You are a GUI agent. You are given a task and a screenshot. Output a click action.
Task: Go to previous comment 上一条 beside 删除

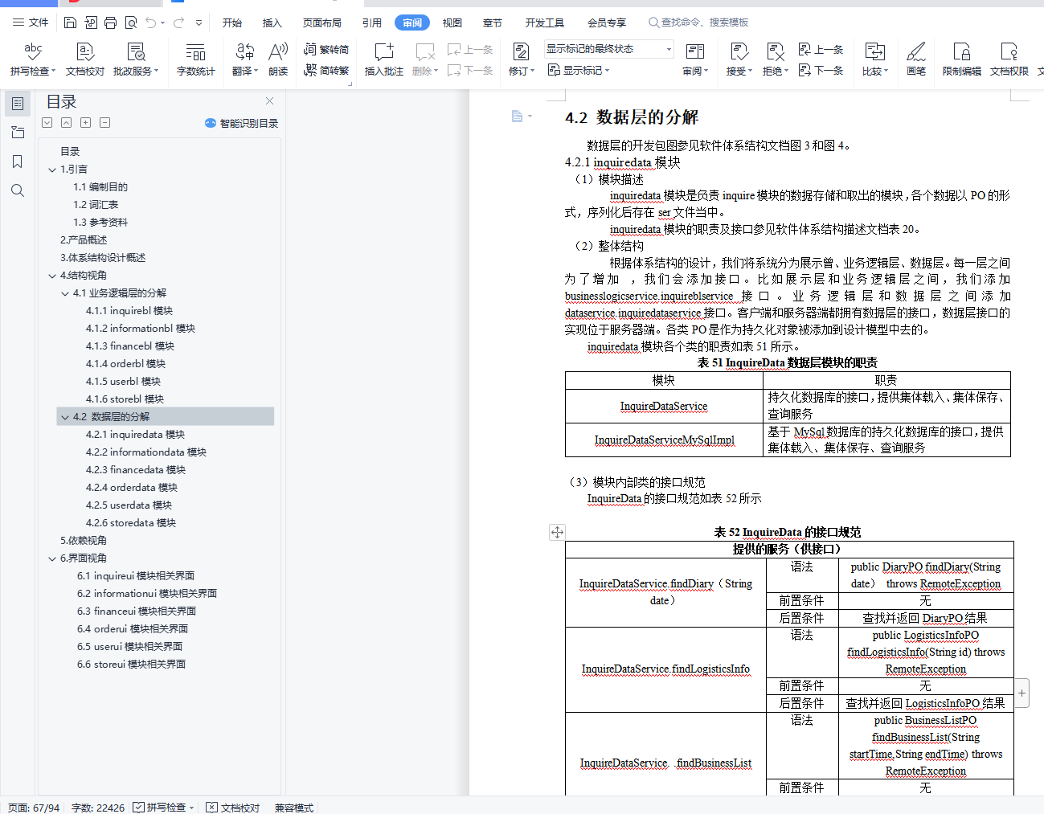coord(470,50)
